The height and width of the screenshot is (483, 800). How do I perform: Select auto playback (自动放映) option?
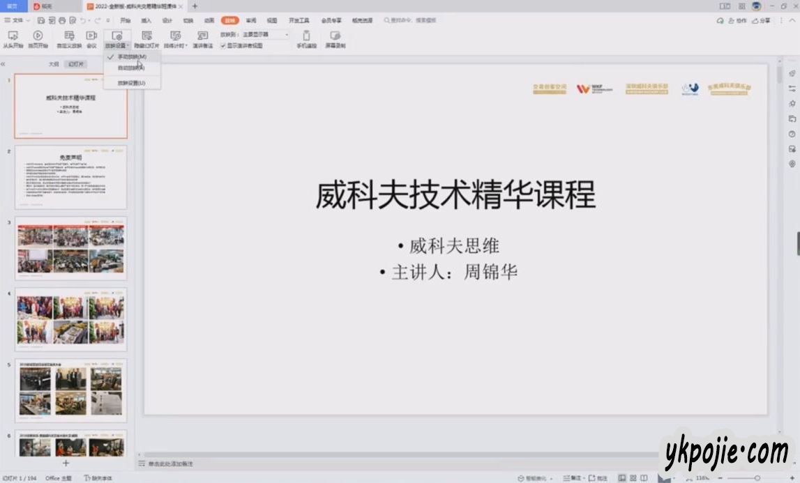pos(131,68)
